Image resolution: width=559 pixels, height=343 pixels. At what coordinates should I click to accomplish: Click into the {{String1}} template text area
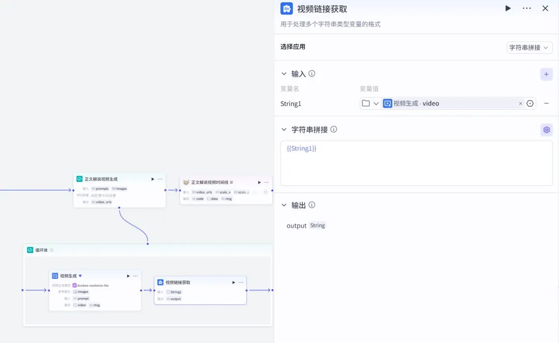pos(416,163)
